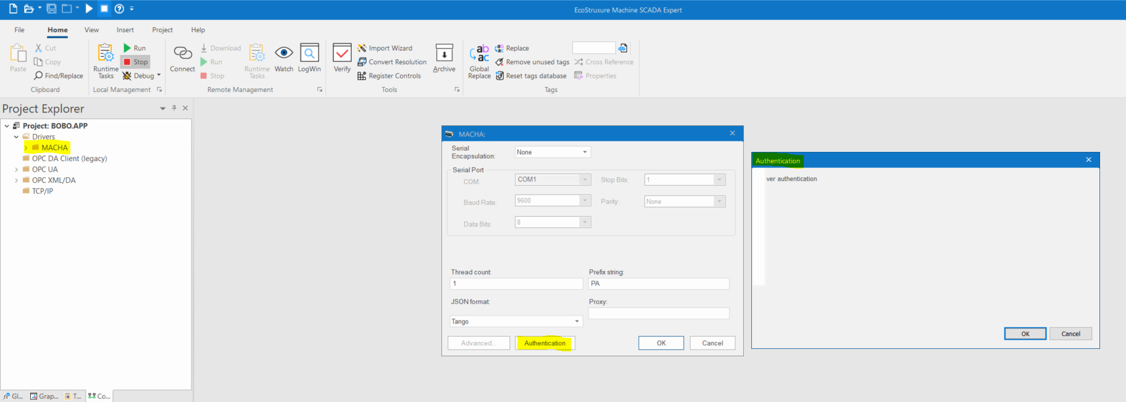Switch to the View ribbon tab
The width and height of the screenshot is (1126, 402).
click(x=91, y=30)
